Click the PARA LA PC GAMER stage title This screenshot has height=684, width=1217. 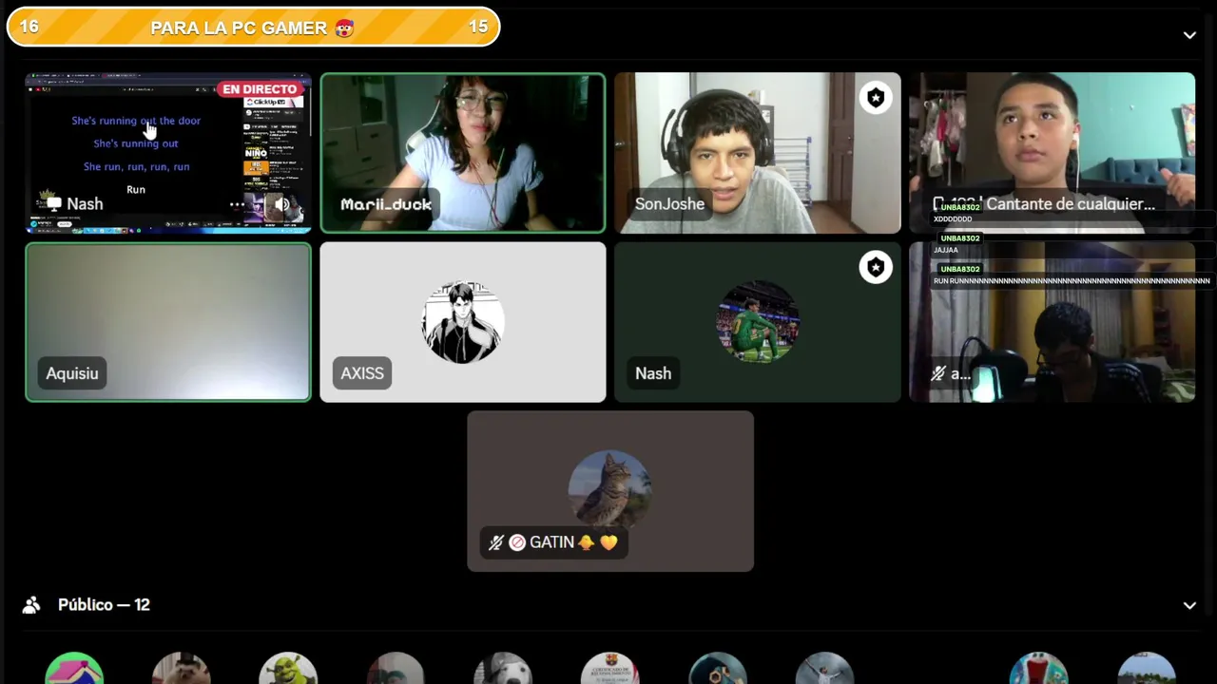click(x=252, y=28)
